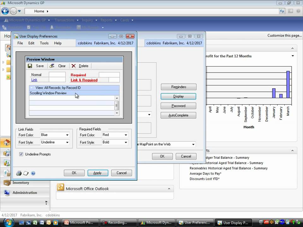The height and width of the screenshot is (227, 303).
Task: Click the input field next to Normal
Action: coord(57,75)
